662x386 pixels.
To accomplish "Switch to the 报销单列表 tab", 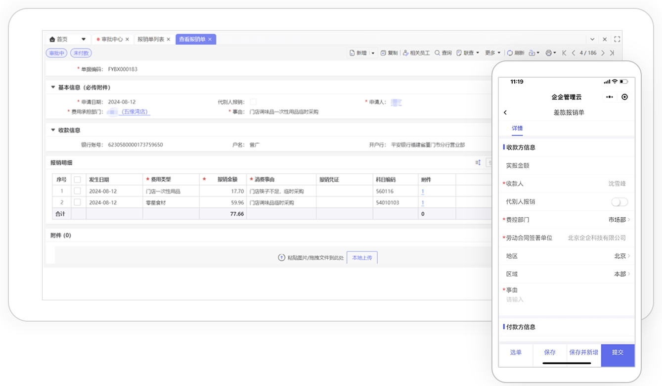I will pos(151,39).
